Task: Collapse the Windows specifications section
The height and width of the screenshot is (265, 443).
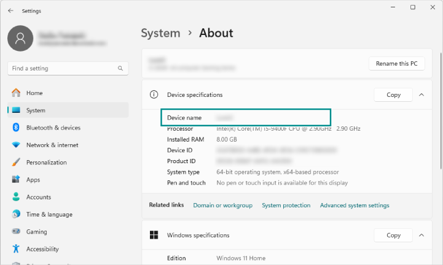Action: (421, 235)
